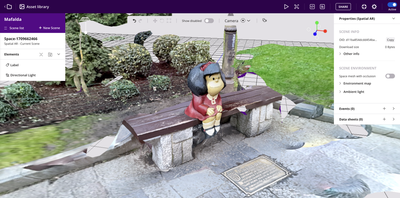Go to the Asset library
Viewport: 400px width, 198px height.
pyautogui.click(x=34, y=7)
